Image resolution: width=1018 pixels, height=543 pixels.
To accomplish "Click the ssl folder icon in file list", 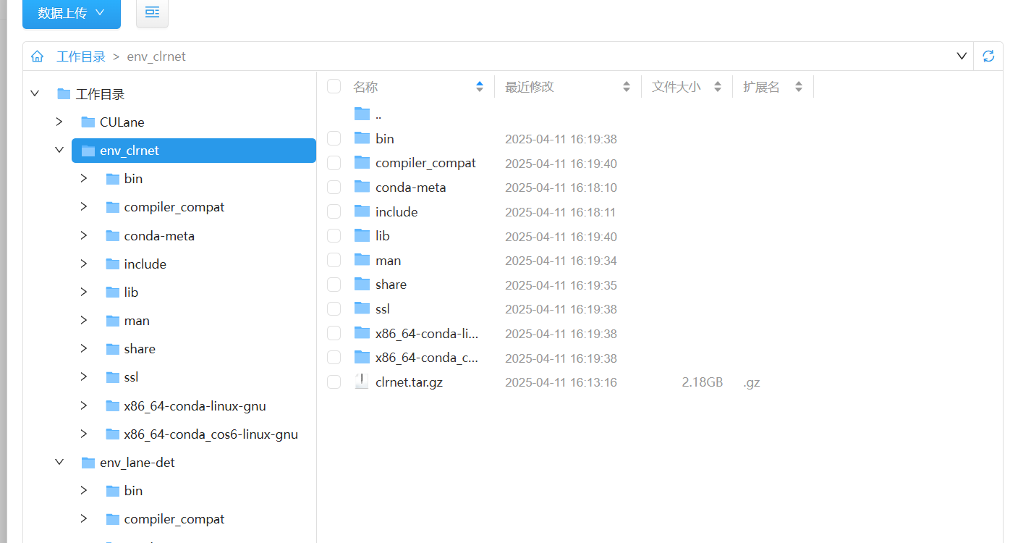I will pyautogui.click(x=362, y=308).
